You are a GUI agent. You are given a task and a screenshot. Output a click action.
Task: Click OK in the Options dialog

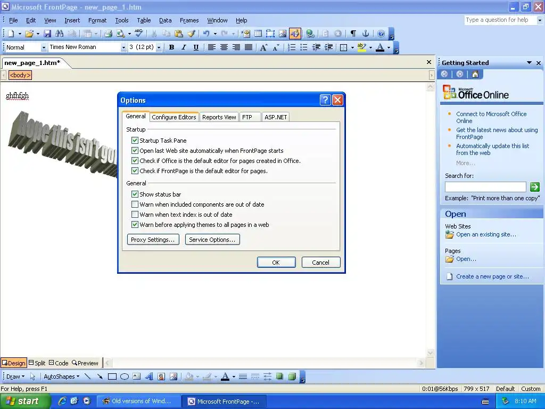click(276, 262)
